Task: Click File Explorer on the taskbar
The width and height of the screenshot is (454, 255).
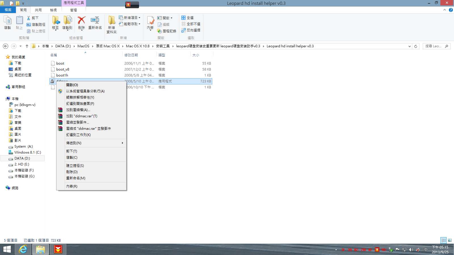Action: pyautogui.click(x=40, y=249)
